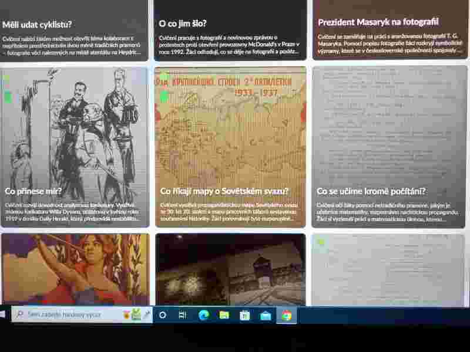The height and width of the screenshot is (352, 470).
Task: Switch to Google Chrome on the taskbar
Action: (286, 315)
